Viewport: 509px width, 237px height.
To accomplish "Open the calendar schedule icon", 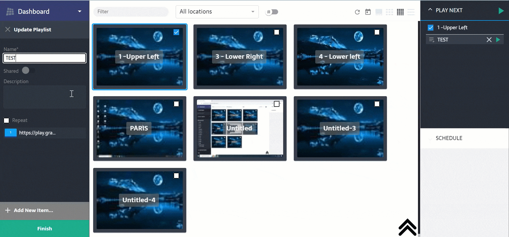I will (x=368, y=12).
